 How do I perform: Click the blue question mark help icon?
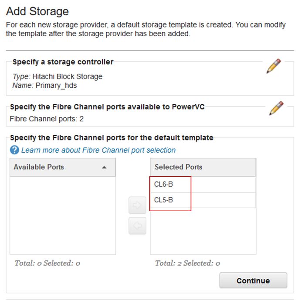[x=14, y=150]
